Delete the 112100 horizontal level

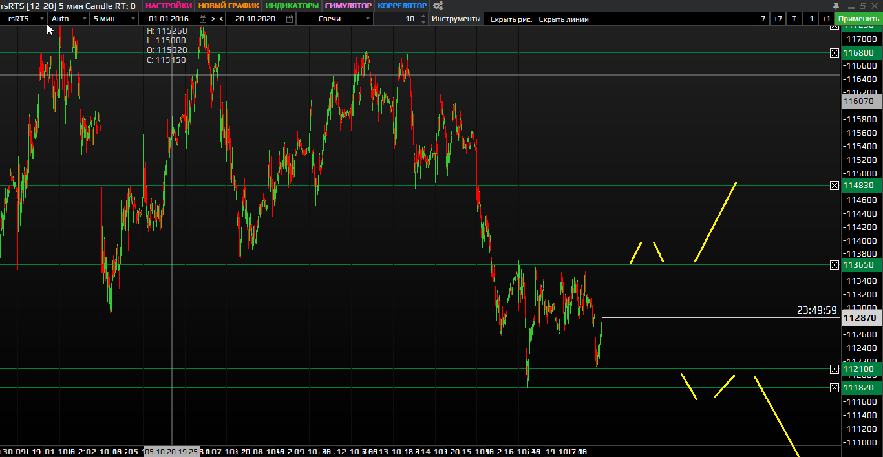click(x=835, y=369)
